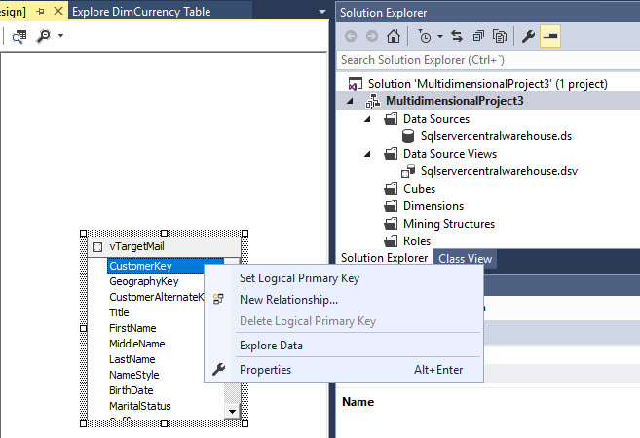Collapse the MultidimensionalProject3 project tree
The width and height of the screenshot is (640, 438).
coord(350,101)
